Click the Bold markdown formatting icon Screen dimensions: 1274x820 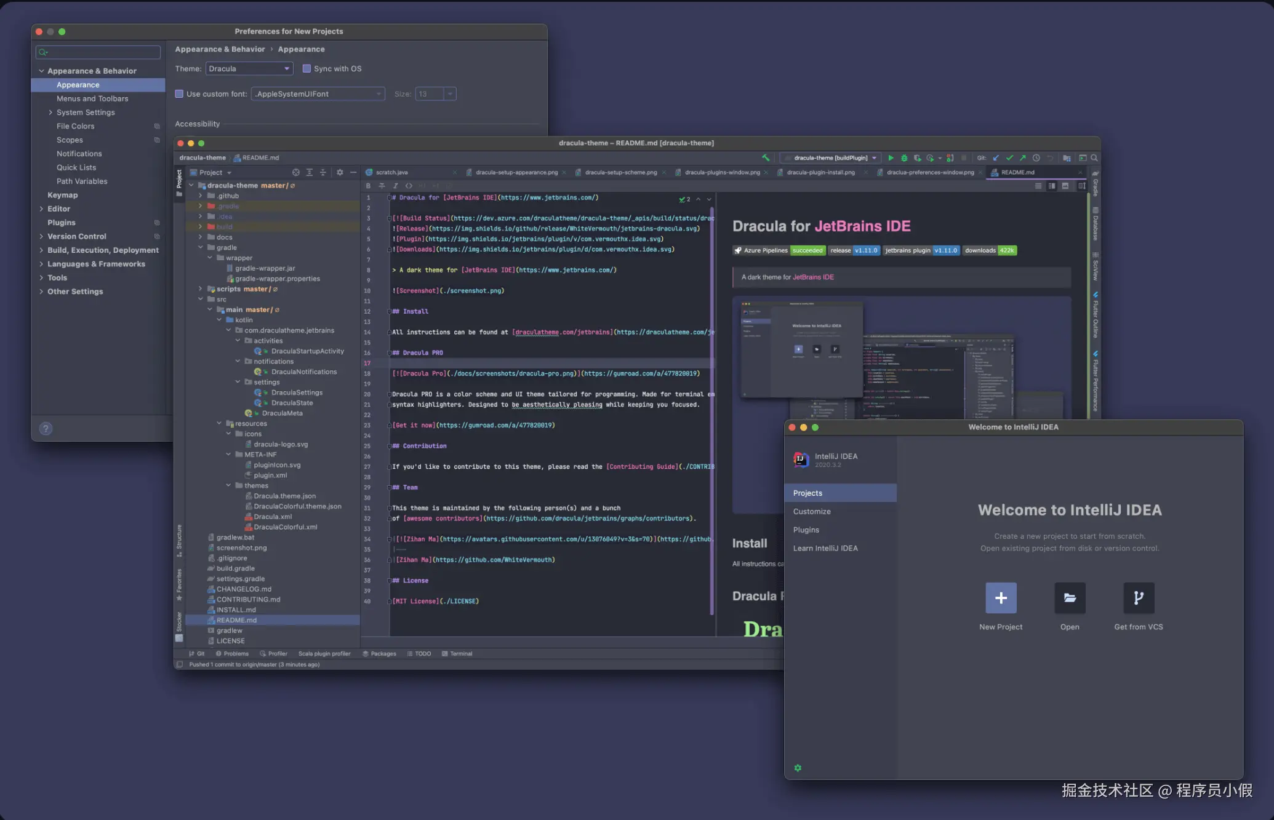368,186
